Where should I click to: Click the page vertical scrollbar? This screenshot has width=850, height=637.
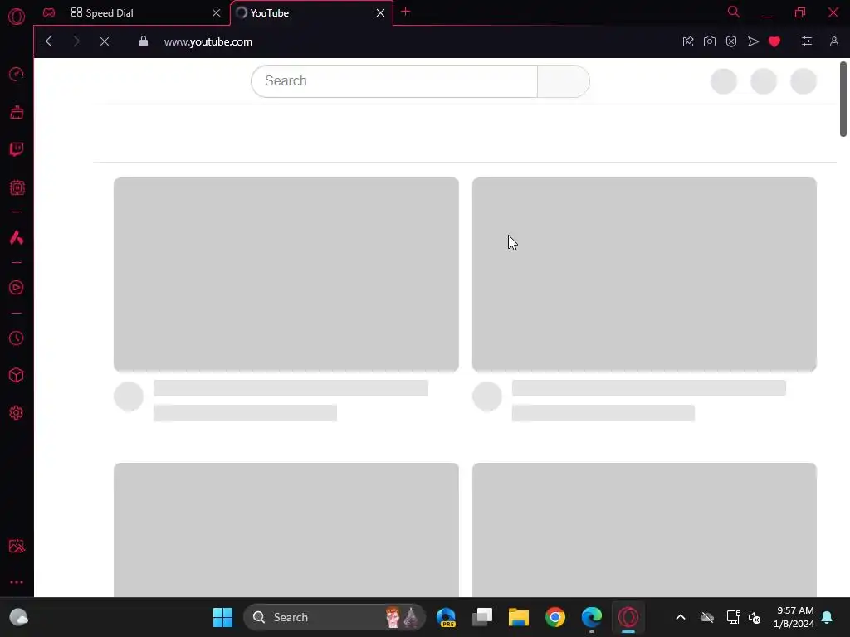[x=843, y=100]
